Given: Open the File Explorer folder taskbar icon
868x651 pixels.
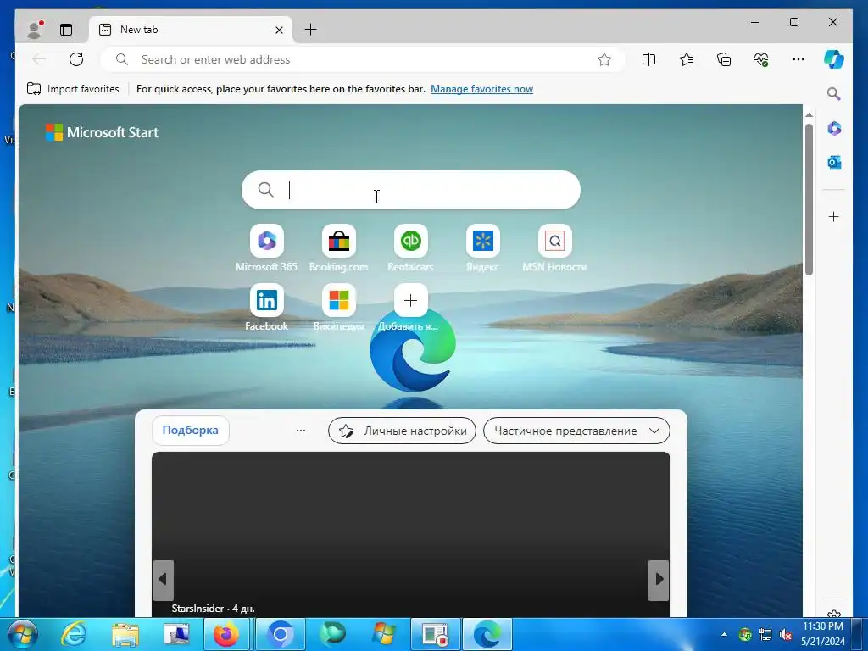Looking at the screenshot, I should click(125, 634).
